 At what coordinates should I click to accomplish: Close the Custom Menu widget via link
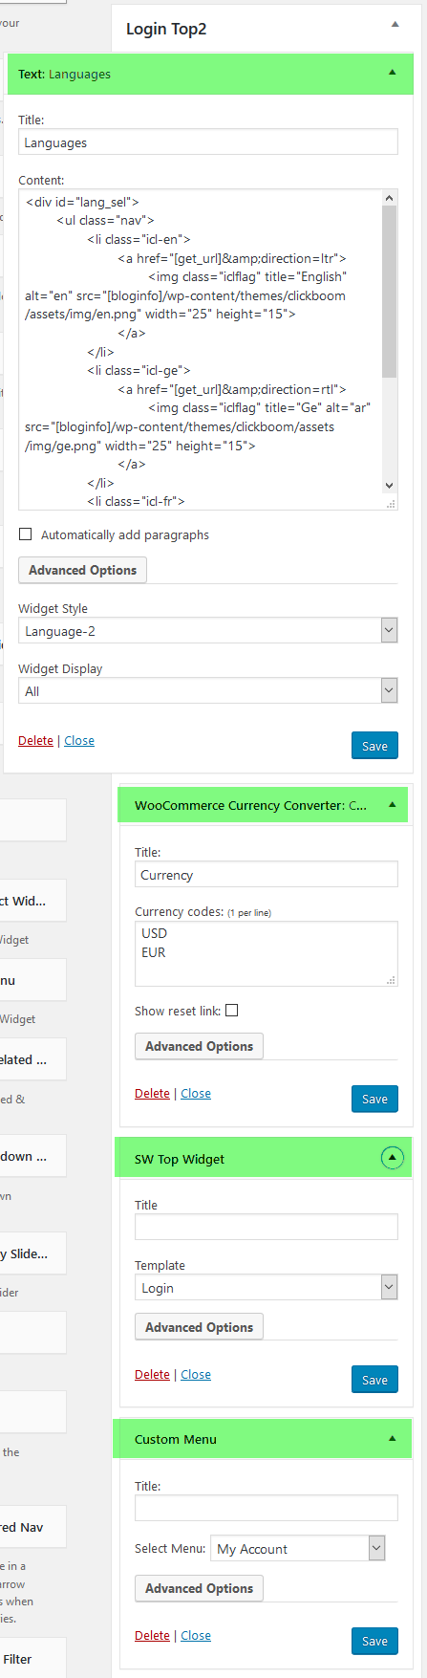196,1635
